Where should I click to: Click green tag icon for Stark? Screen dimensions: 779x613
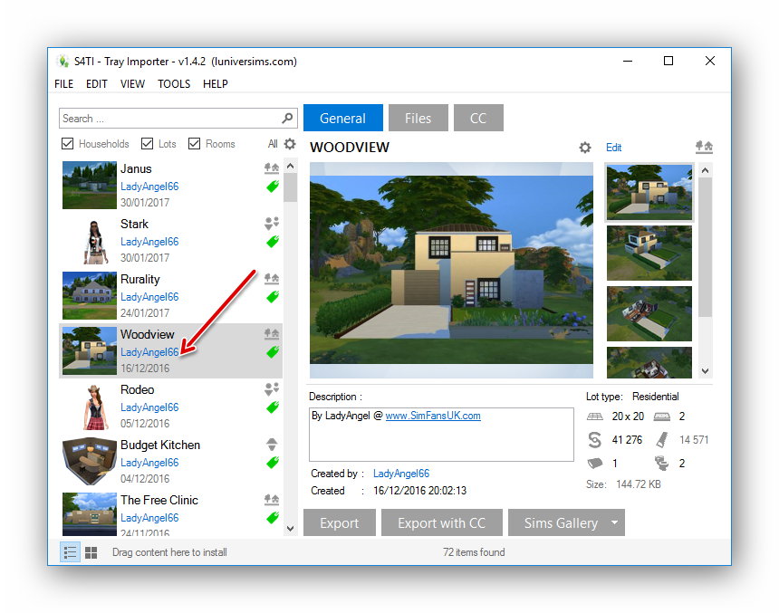click(x=273, y=242)
